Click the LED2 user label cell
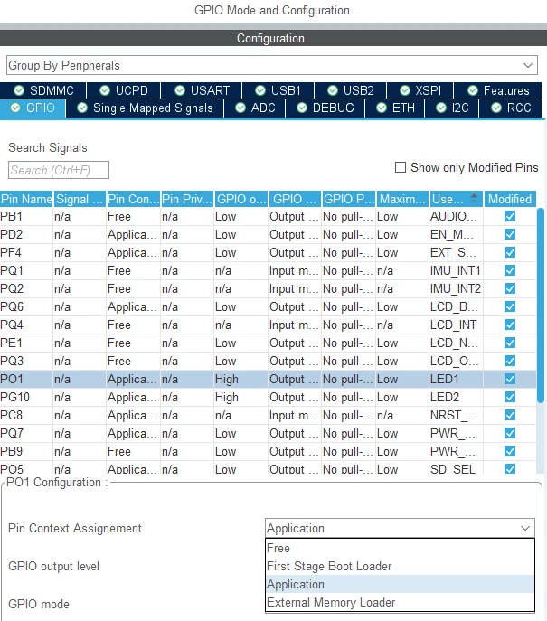 (456, 397)
